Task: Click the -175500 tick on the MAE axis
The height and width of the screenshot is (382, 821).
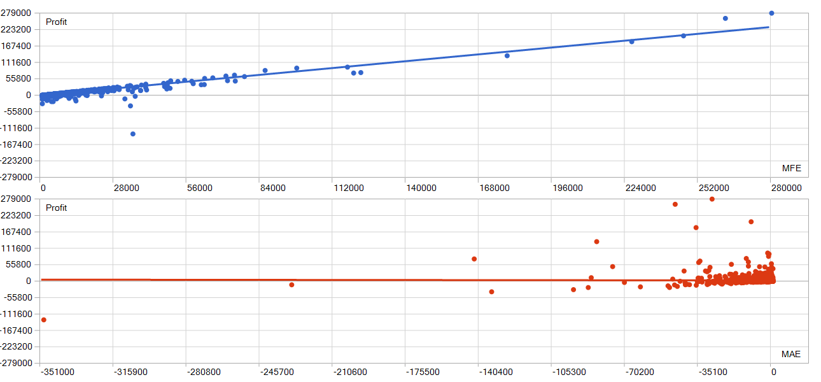Action: 423,372
